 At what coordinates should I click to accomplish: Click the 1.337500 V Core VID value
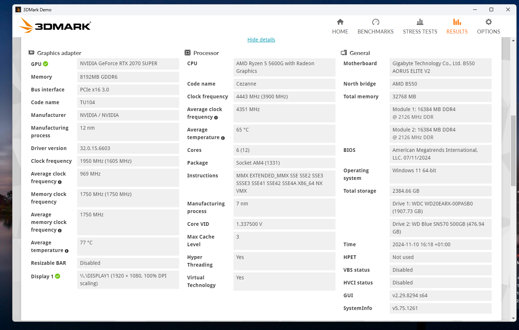(284, 224)
